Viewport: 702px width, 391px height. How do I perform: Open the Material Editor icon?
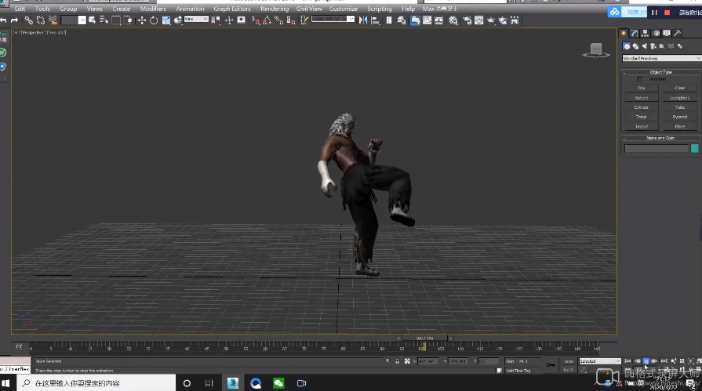coord(453,20)
